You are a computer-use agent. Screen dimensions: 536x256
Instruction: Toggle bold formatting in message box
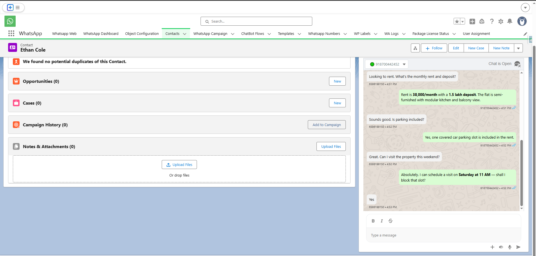(373, 221)
